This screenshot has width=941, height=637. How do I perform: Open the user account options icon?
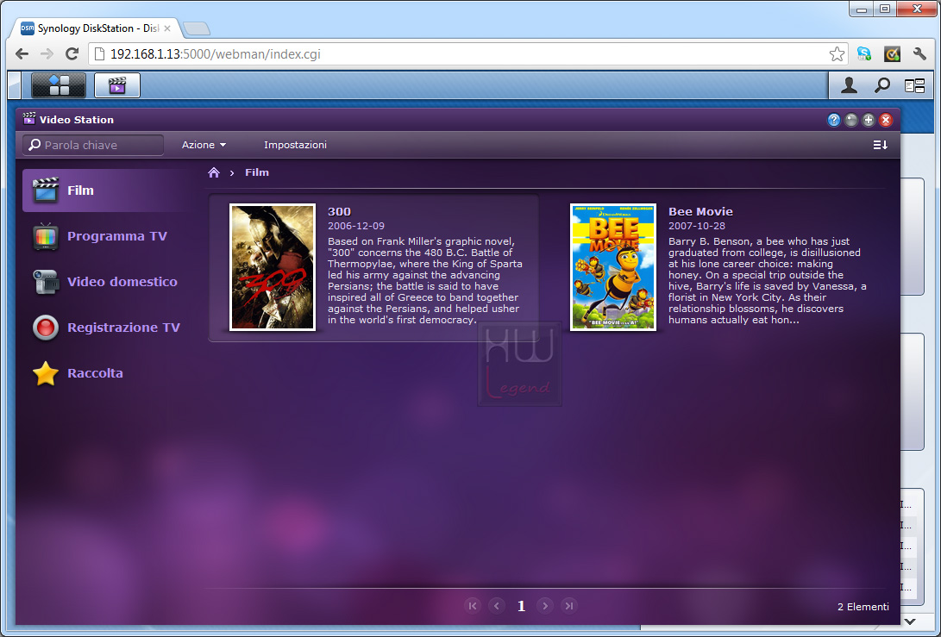(849, 85)
